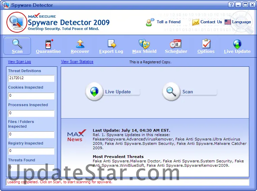Screen dimensions: 257x191
Task: Open the Quarantine toolbar icon
Action: pos(49,44)
